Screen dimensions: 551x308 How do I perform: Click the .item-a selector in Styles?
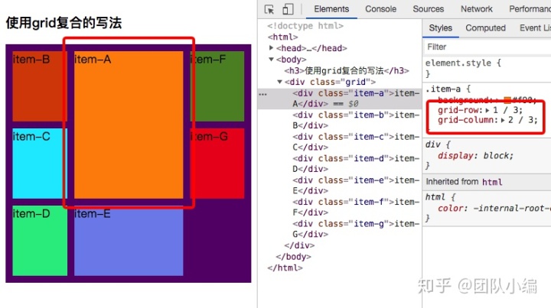pos(444,89)
